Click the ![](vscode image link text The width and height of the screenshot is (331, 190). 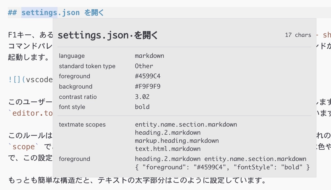(30, 80)
